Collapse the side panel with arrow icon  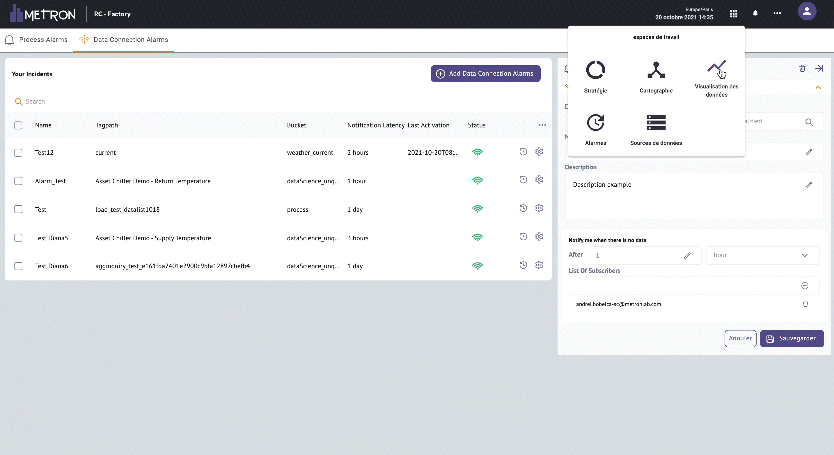(819, 68)
